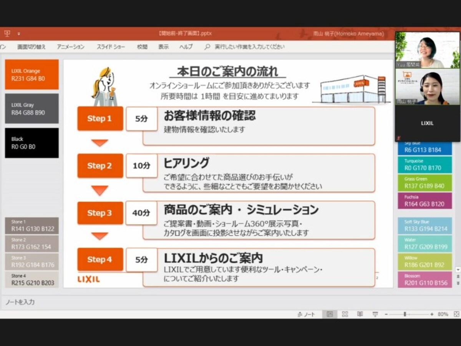The height and width of the screenshot is (346, 461).
Task: Go to previous slide double-arrow button
Action: coord(458,276)
